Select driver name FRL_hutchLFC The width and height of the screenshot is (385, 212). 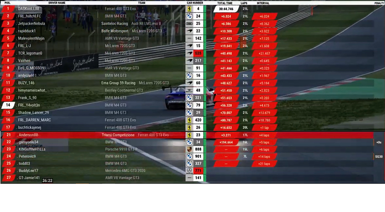coord(29,16)
